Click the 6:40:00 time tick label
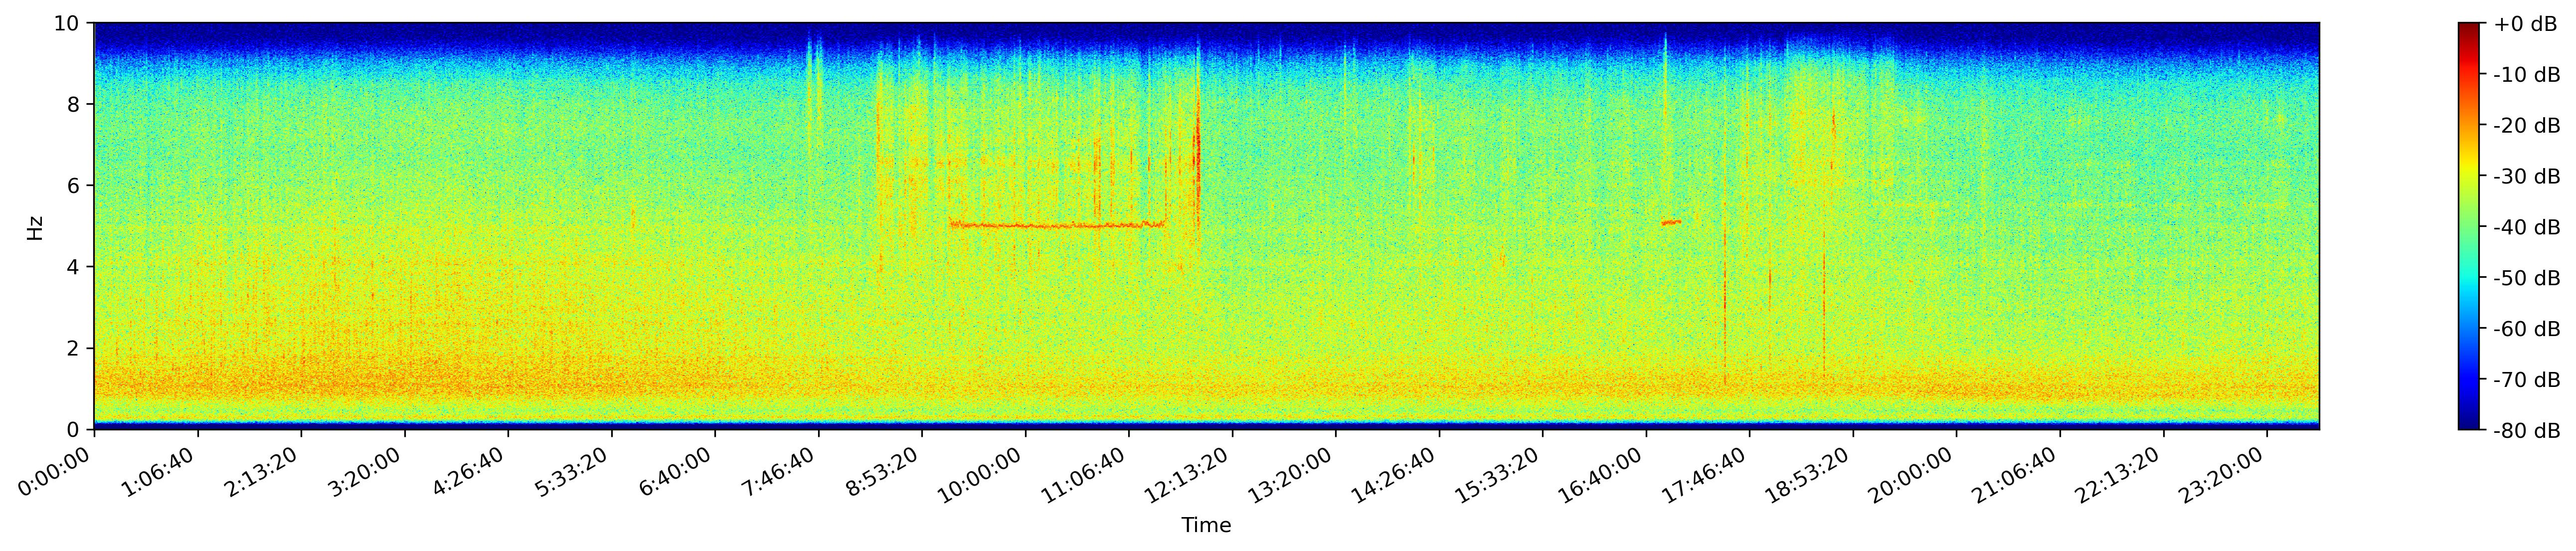The image size is (2576, 551). coord(675,472)
